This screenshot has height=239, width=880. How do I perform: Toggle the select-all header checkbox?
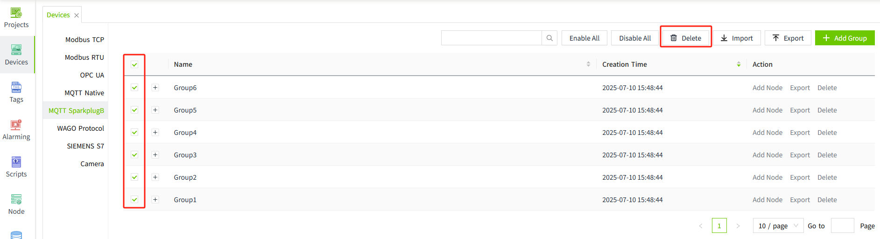point(134,64)
